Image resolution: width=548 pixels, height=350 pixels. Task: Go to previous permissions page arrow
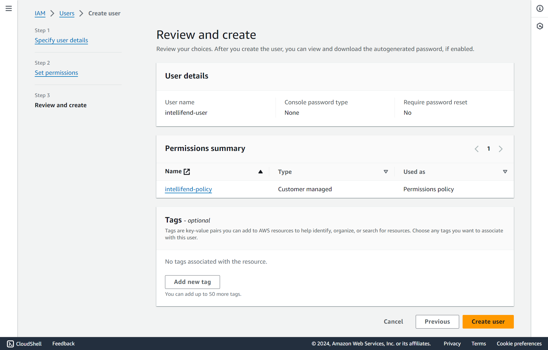tap(476, 149)
